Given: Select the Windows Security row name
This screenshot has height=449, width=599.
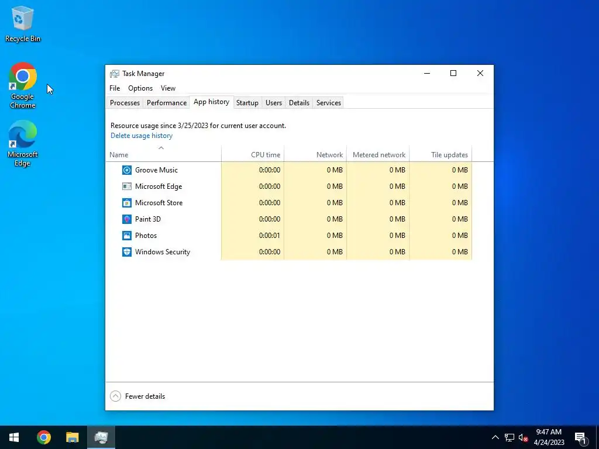Looking at the screenshot, I should pos(163,252).
